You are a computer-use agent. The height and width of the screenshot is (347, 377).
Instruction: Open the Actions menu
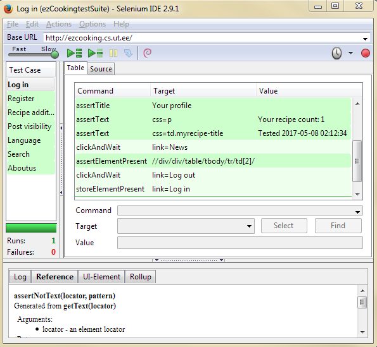(59, 24)
